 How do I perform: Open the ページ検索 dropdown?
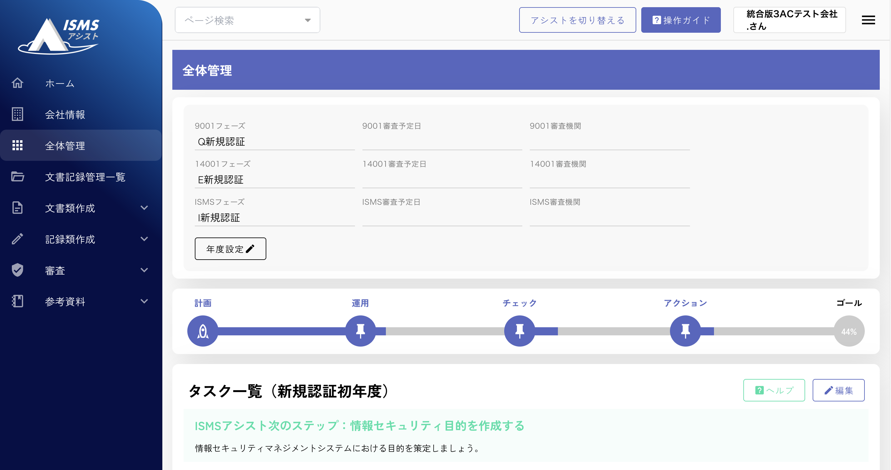[x=247, y=20]
